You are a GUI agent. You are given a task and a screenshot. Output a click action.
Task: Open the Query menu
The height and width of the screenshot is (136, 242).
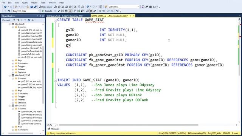click(x=25, y=3)
